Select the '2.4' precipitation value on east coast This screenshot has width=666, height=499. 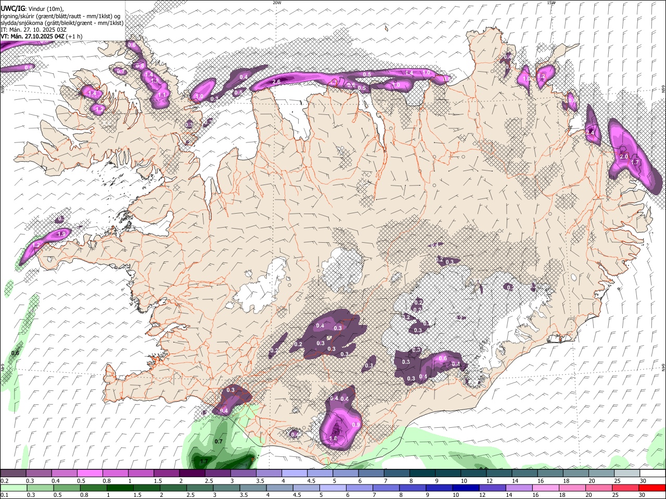click(590, 133)
